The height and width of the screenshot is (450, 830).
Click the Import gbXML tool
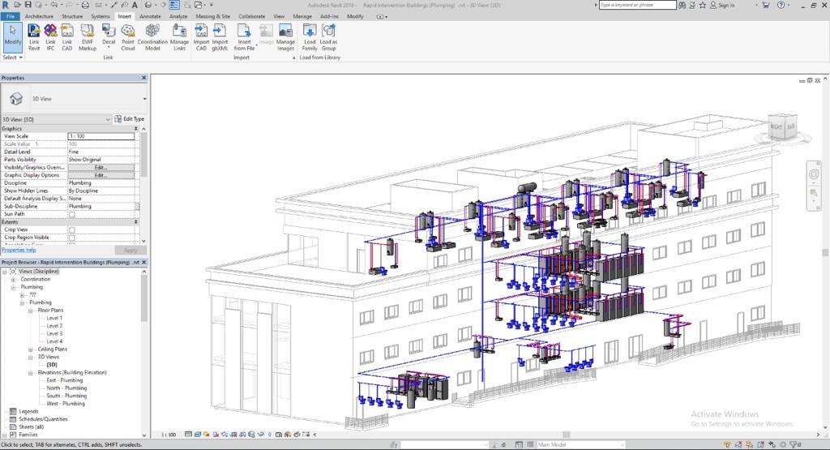[x=220, y=37]
